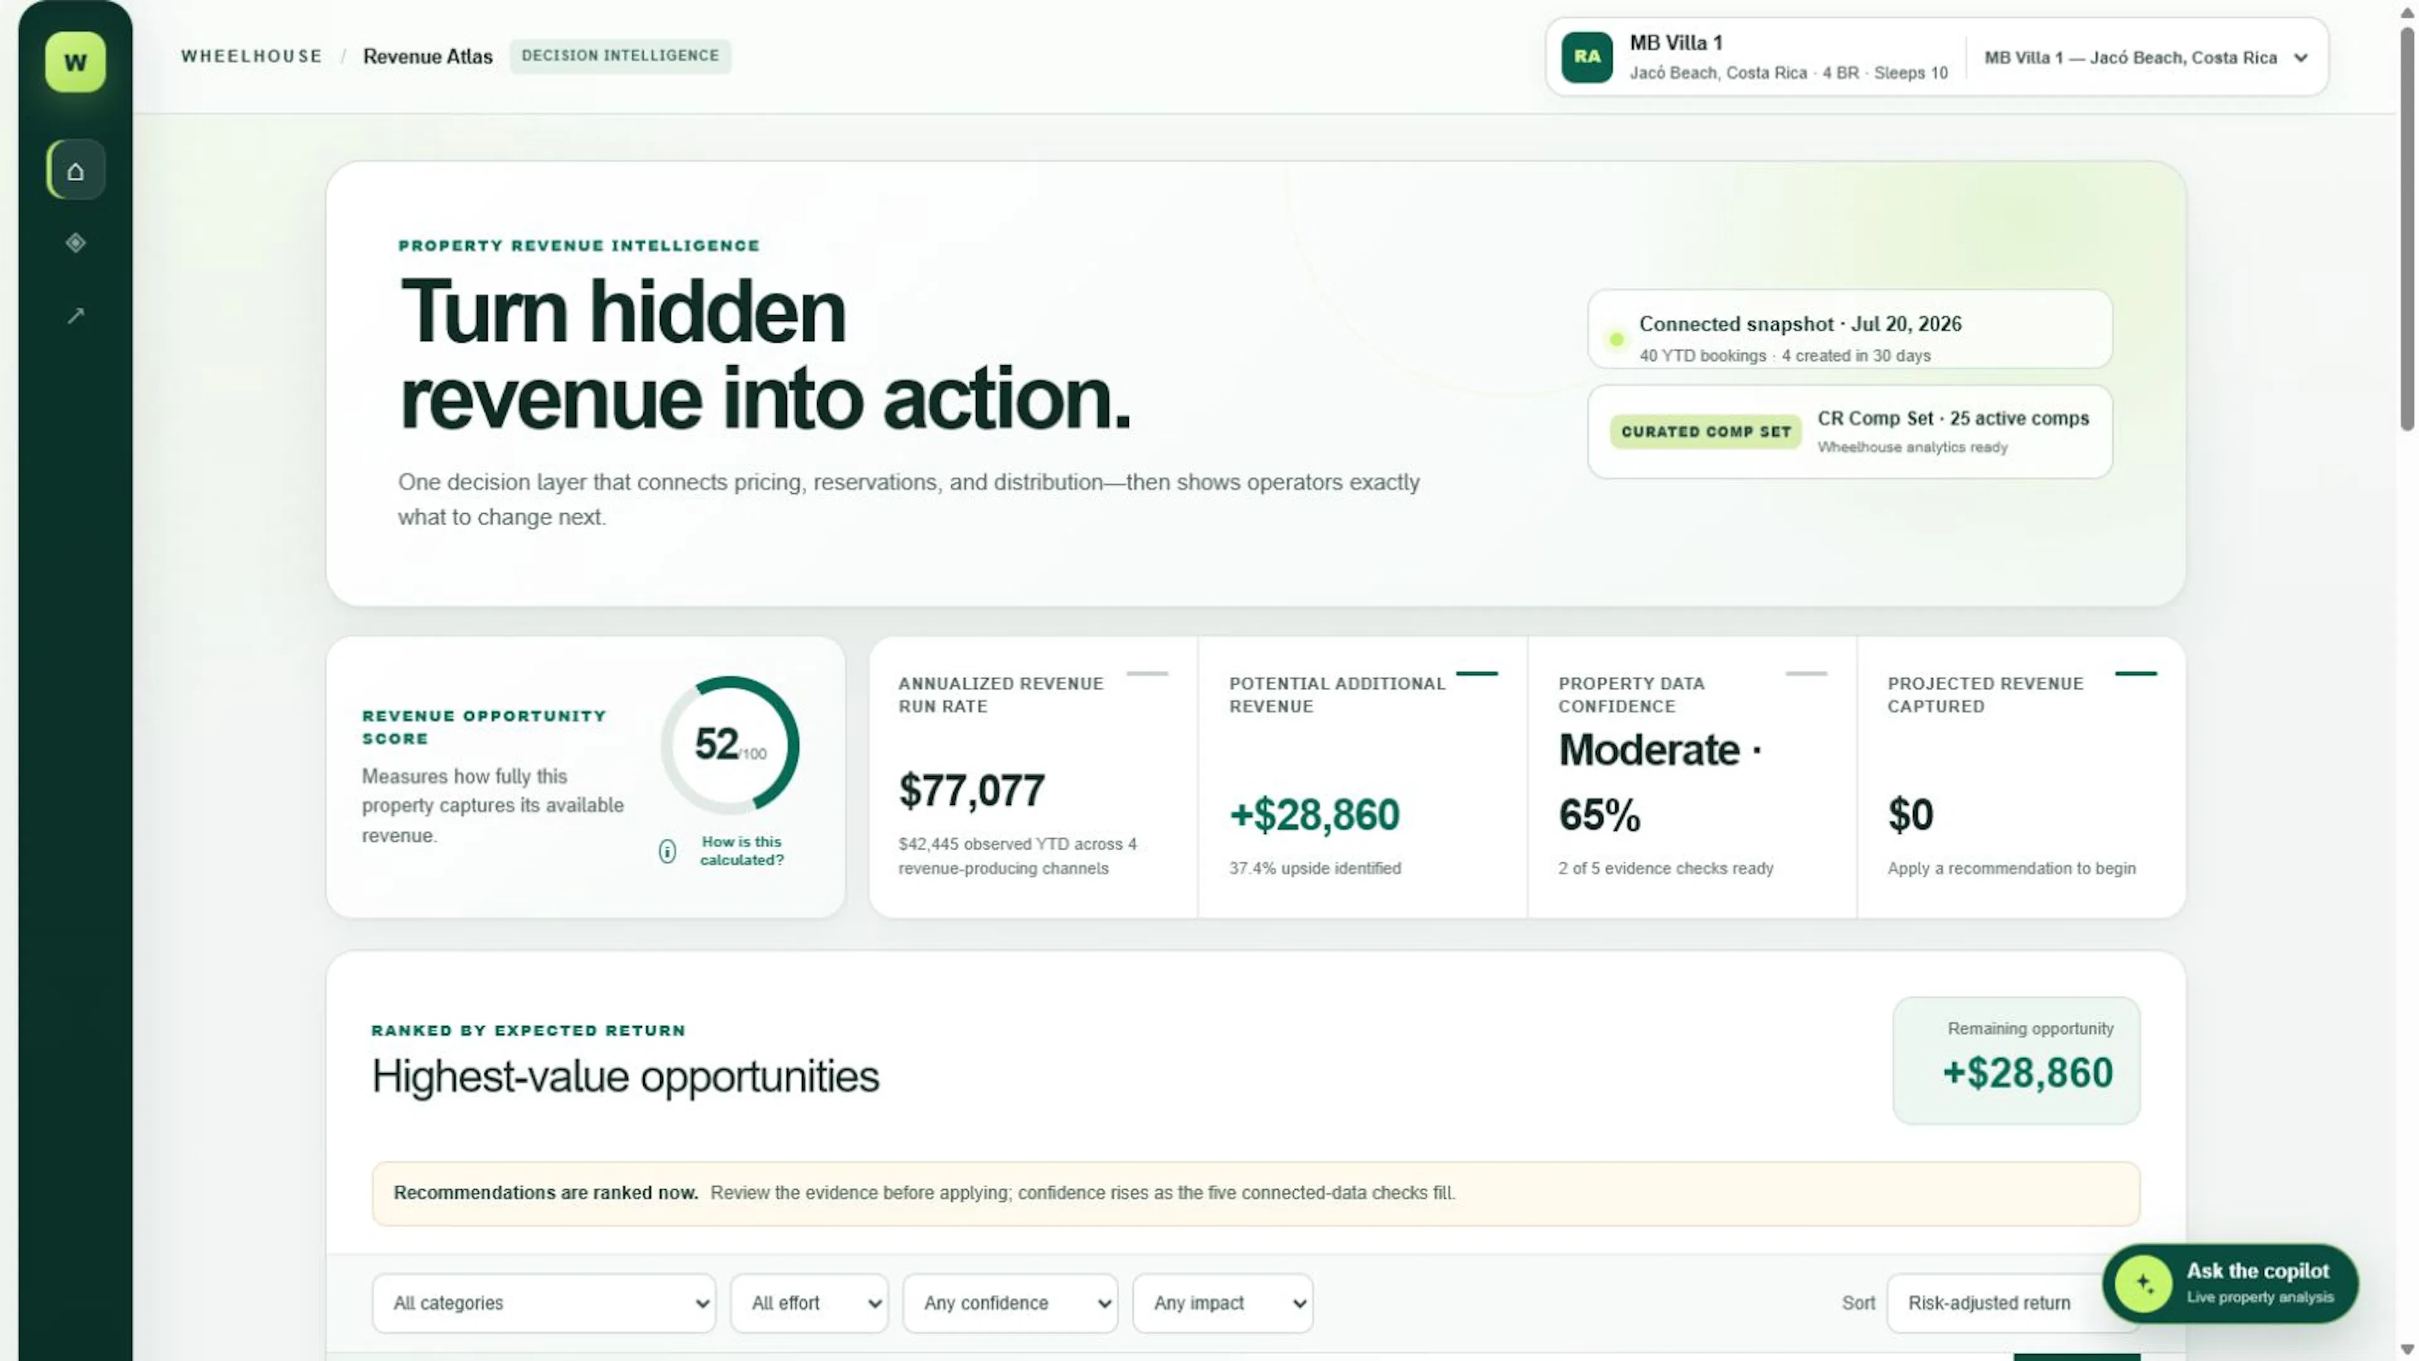Click the vertical page scrollbar thumb
Screen dimensions: 2419x1361
click(x=2407, y=229)
